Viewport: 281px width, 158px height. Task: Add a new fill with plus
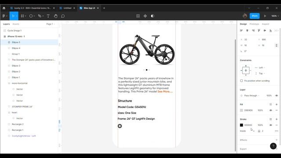coord(277,104)
